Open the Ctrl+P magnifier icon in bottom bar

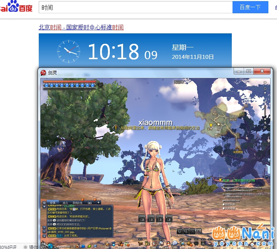click(182, 244)
